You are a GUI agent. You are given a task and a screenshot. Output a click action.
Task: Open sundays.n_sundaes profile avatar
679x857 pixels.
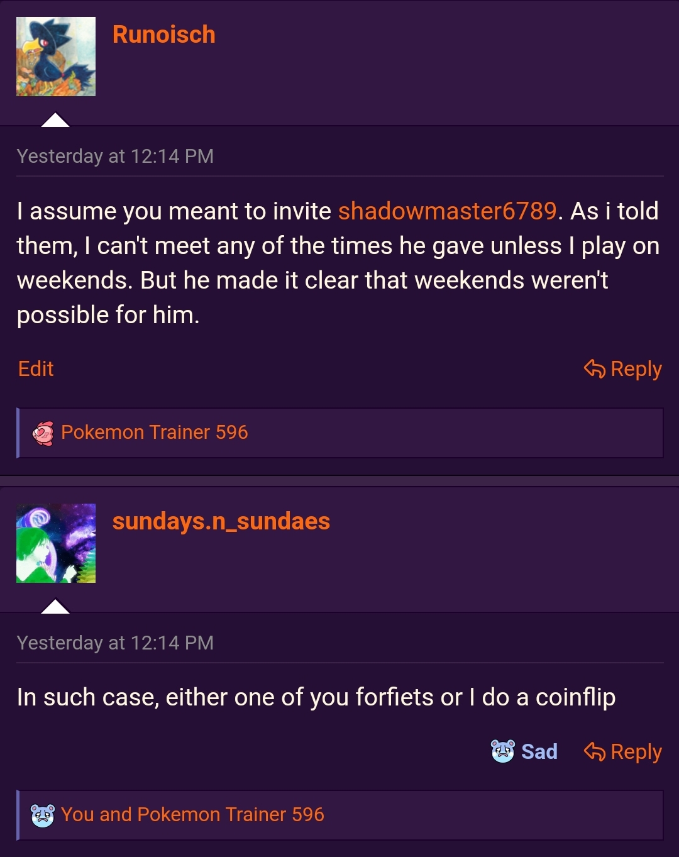[56, 543]
